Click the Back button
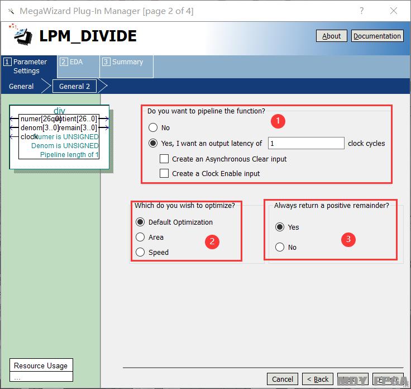 click(318, 379)
